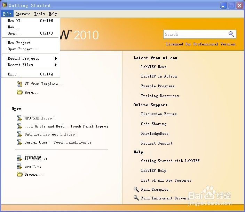This screenshot has width=245, height=212.
Task: Open the Example Programs link
Action: [158, 86]
